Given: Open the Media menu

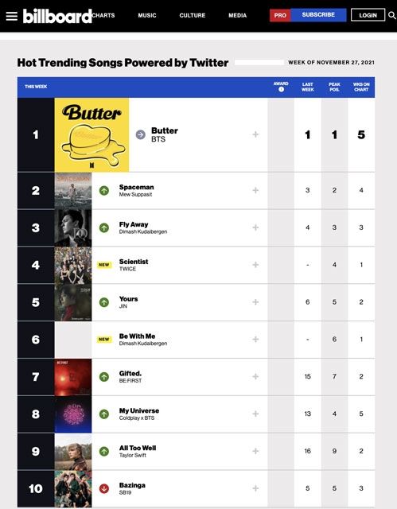Looking at the screenshot, I should (237, 15).
